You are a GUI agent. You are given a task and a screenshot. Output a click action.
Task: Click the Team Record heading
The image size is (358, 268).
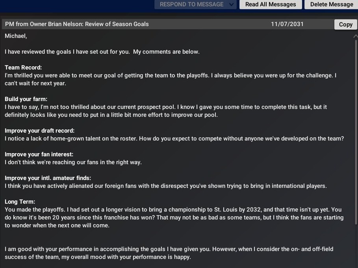(x=23, y=67)
